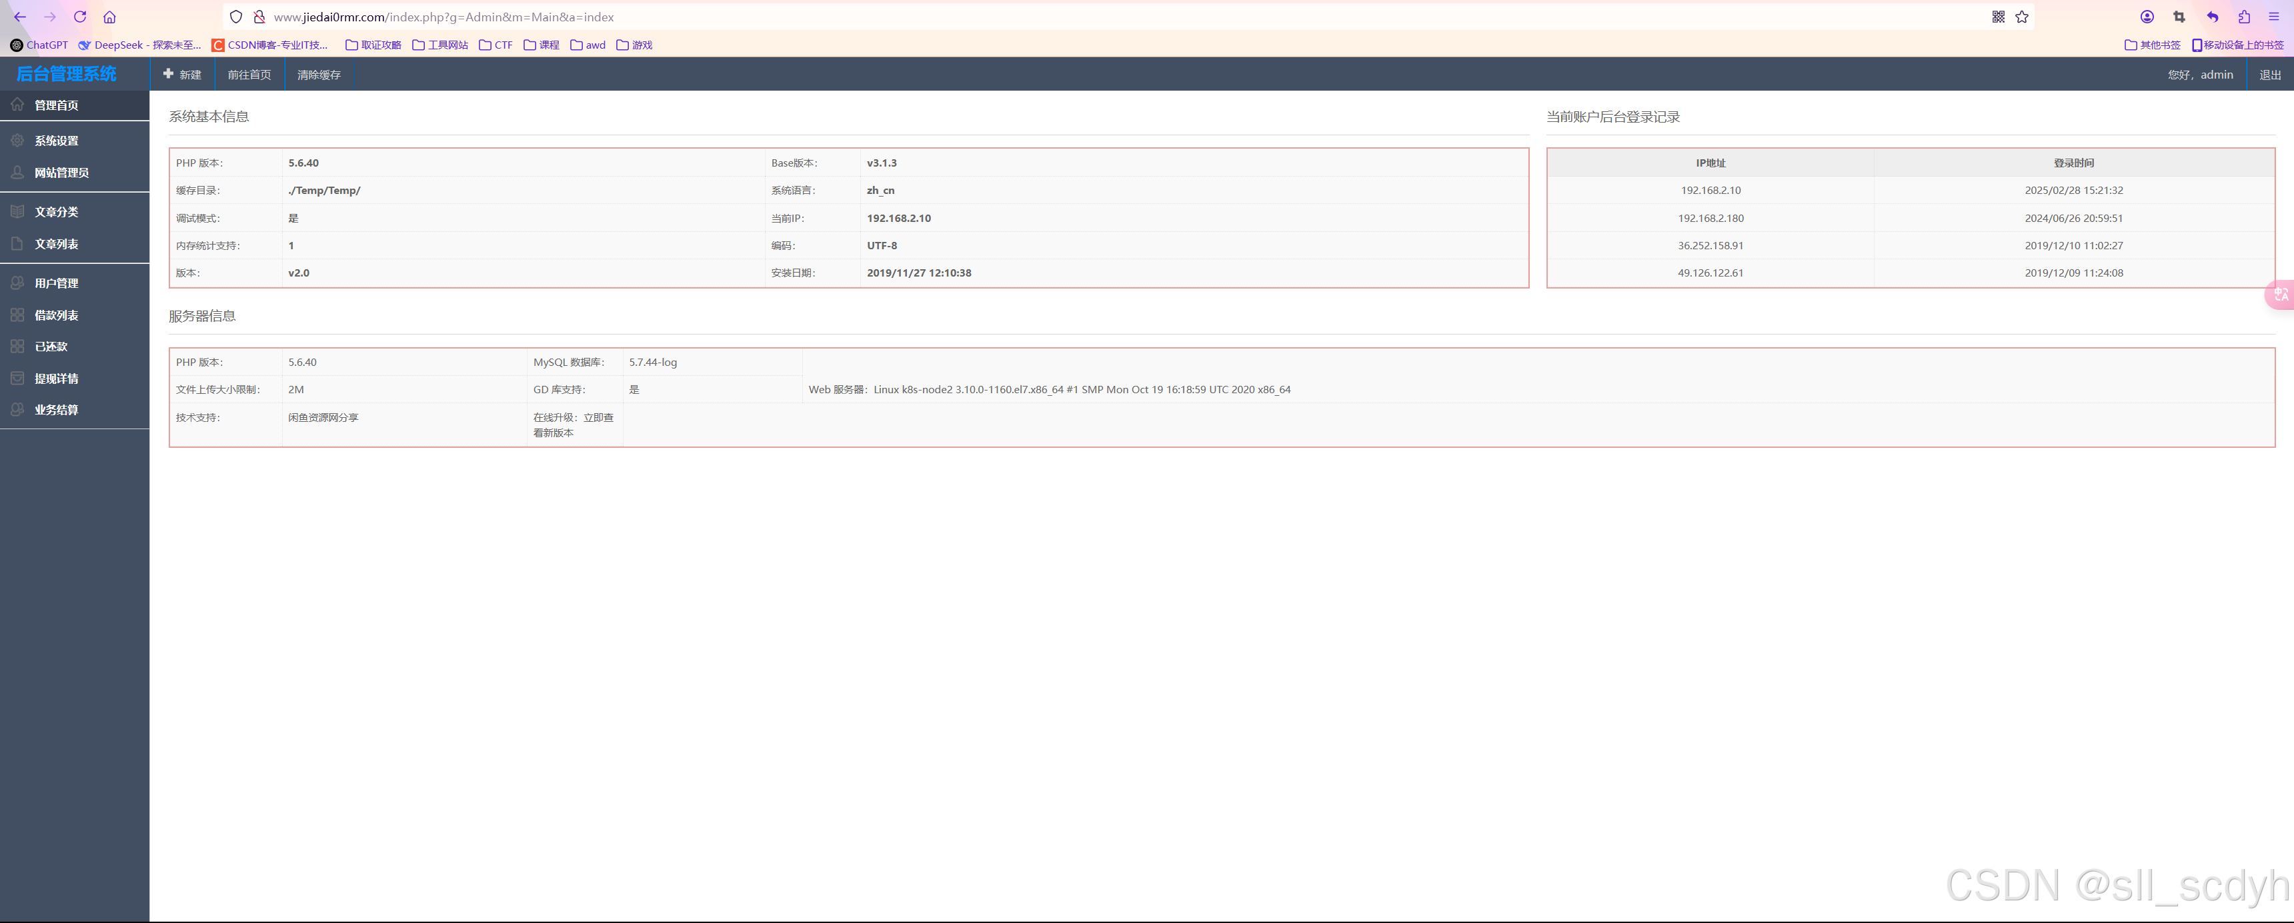Reload the page with refresh icon

click(80, 17)
